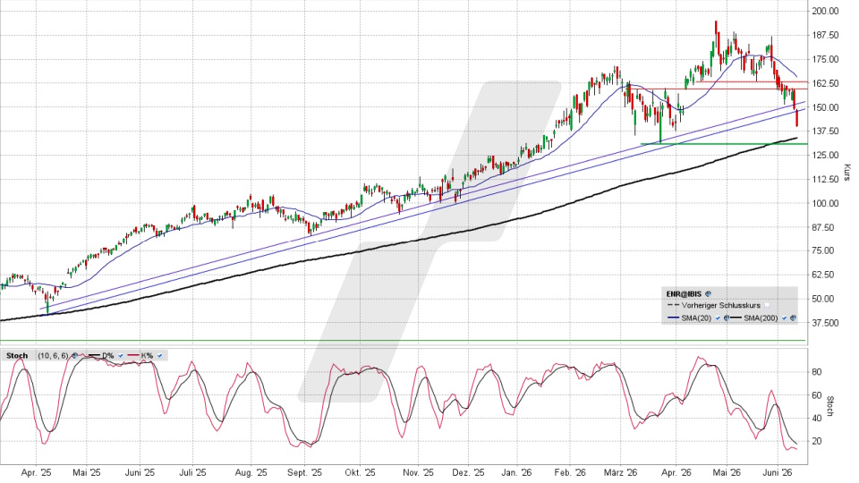Image resolution: width=859 pixels, height=483 pixels.
Task: Open the SMA(200) settings globe icon
Action: [x=793, y=318]
